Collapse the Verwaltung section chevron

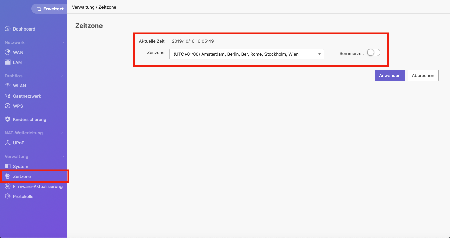point(62,157)
